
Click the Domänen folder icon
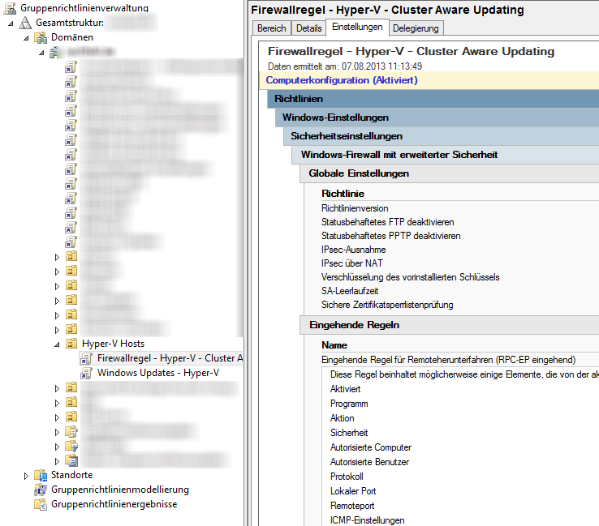41,37
